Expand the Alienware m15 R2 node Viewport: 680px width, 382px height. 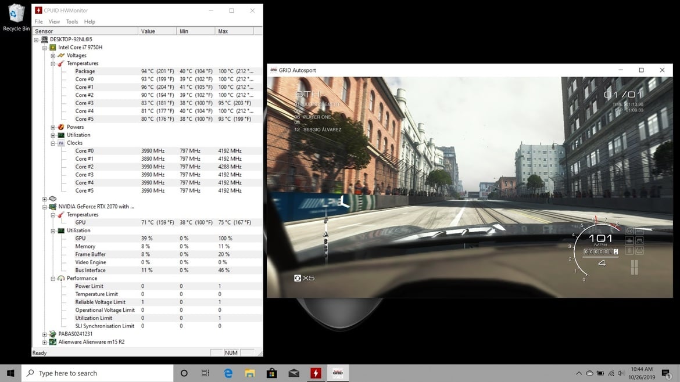pyautogui.click(x=45, y=342)
